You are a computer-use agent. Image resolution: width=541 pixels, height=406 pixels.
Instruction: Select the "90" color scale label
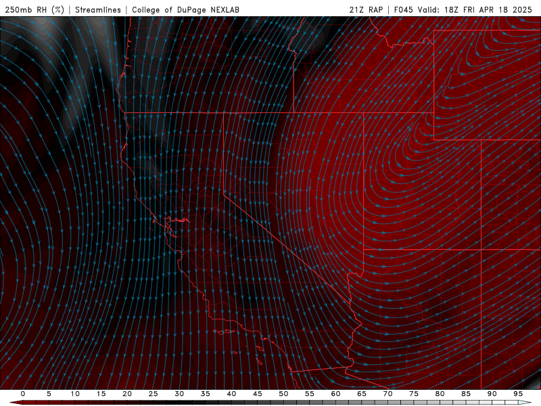[x=492, y=394]
